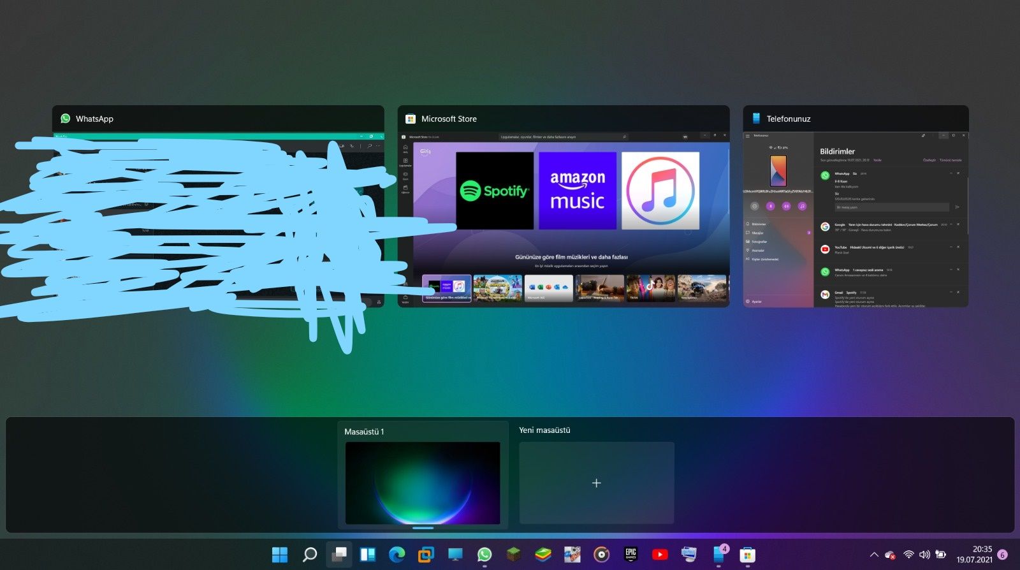
Task: Open volume control in system tray
Action: pos(924,555)
